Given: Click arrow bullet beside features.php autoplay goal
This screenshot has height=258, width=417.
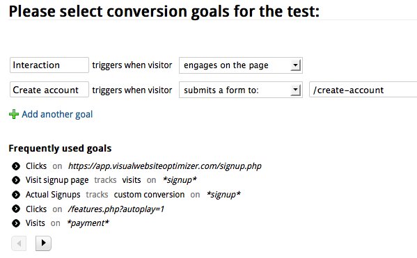Looking at the screenshot, I should click(x=16, y=209).
